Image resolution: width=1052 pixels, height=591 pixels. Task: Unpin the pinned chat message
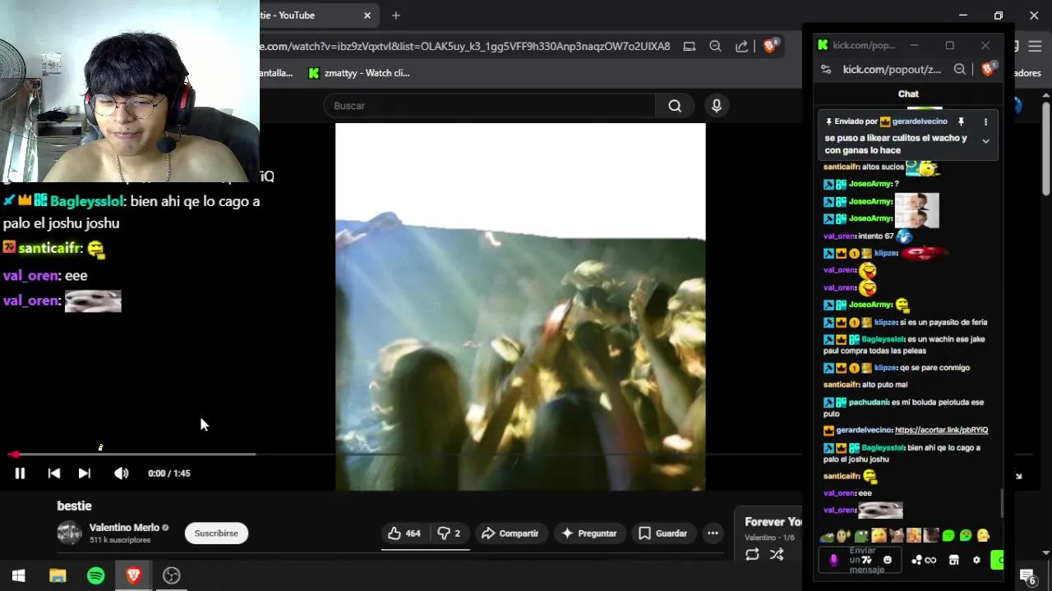coord(961,121)
